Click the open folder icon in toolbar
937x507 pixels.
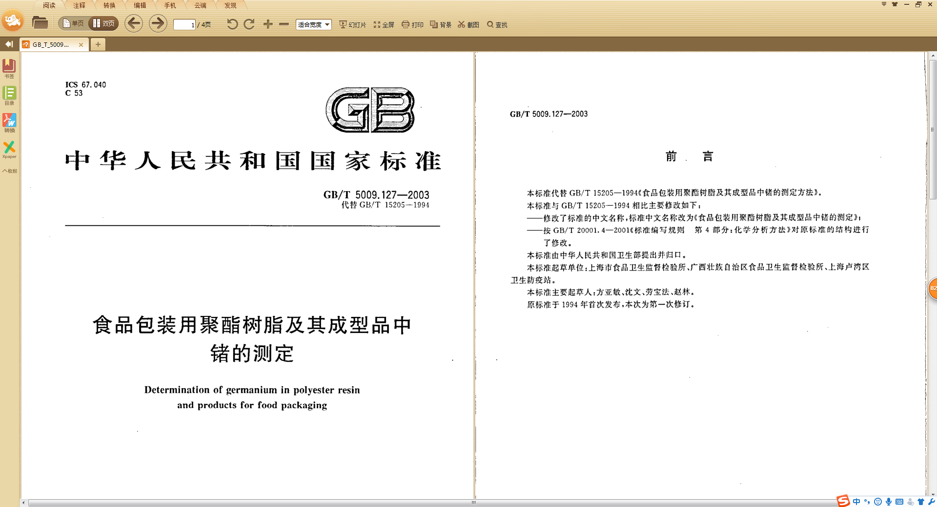[x=40, y=23]
